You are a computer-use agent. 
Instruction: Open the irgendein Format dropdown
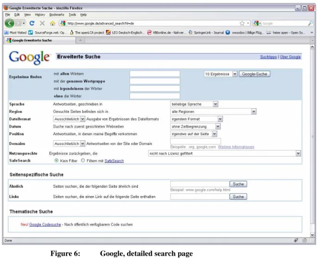[197, 119]
